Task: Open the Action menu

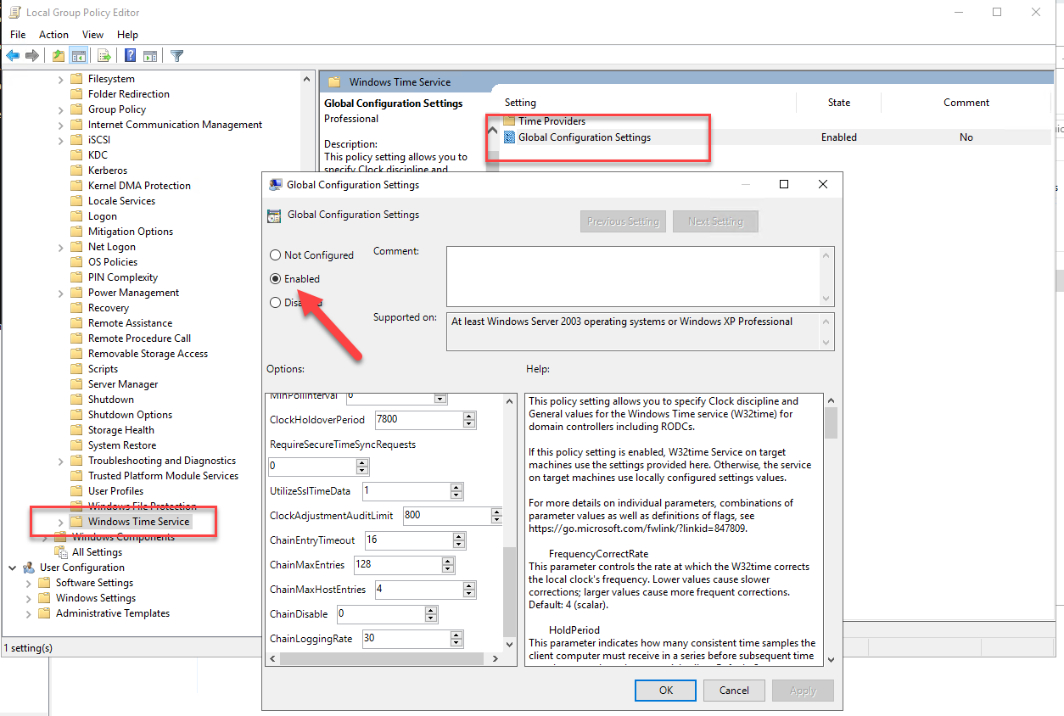Action: (53, 35)
